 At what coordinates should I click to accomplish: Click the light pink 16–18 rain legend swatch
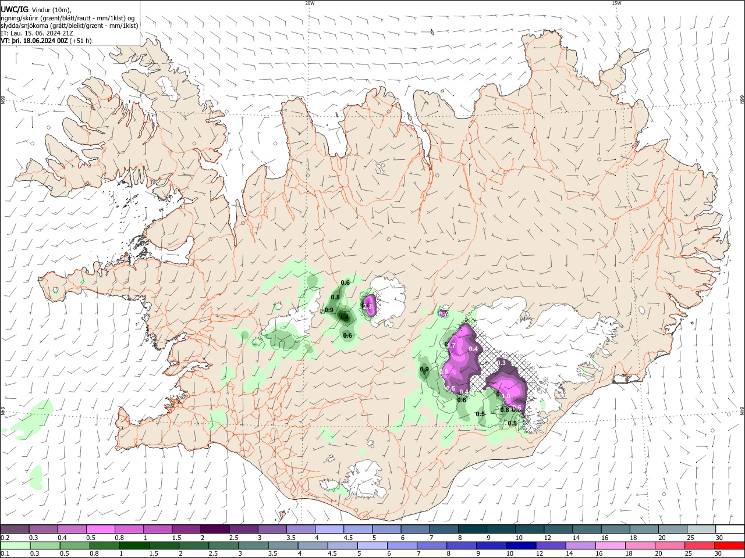pyautogui.click(x=609, y=546)
